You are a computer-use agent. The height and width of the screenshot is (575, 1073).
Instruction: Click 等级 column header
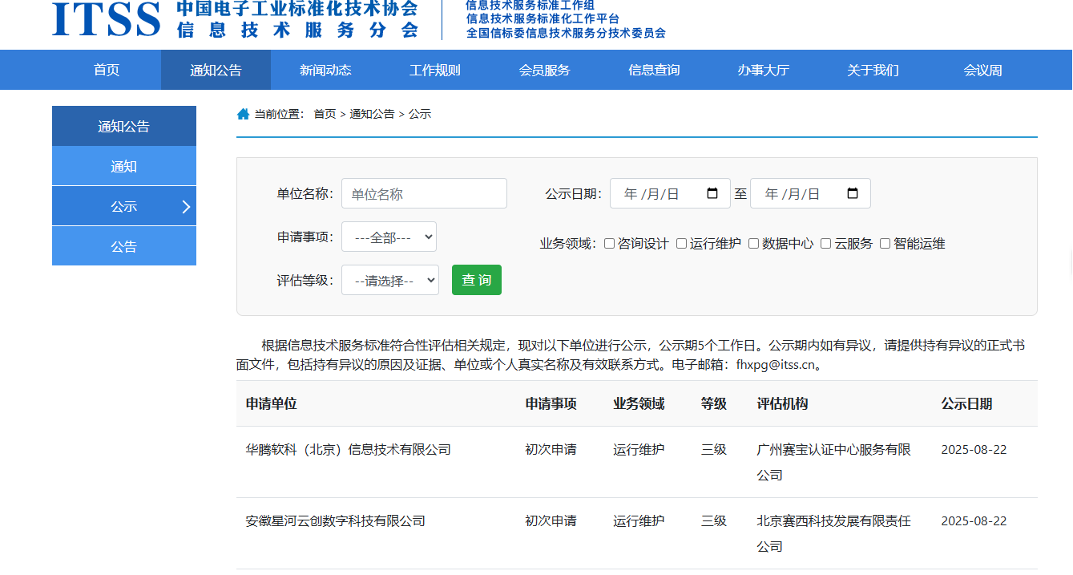714,403
